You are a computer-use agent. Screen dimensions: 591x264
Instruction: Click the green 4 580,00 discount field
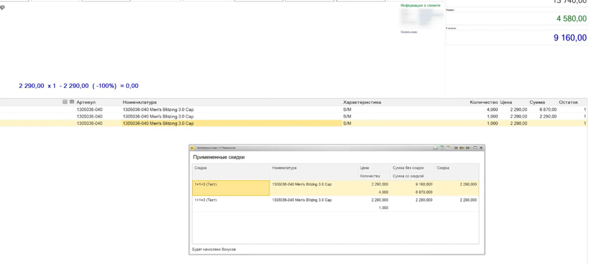point(516,18)
